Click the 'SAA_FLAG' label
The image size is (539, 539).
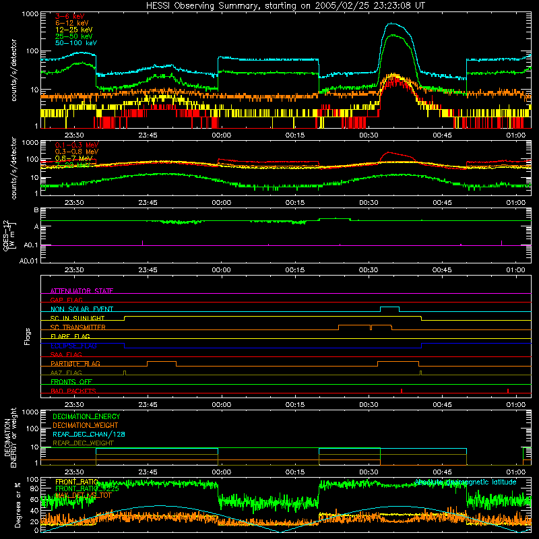[66, 354]
